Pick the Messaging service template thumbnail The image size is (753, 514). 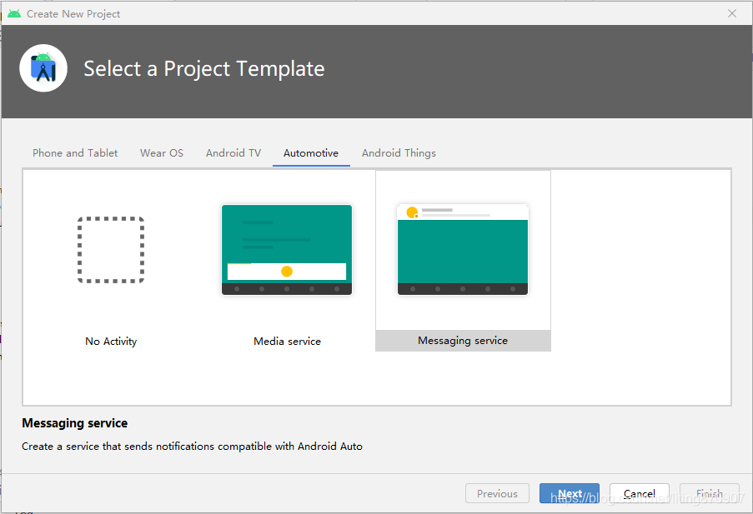tap(463, 250)
